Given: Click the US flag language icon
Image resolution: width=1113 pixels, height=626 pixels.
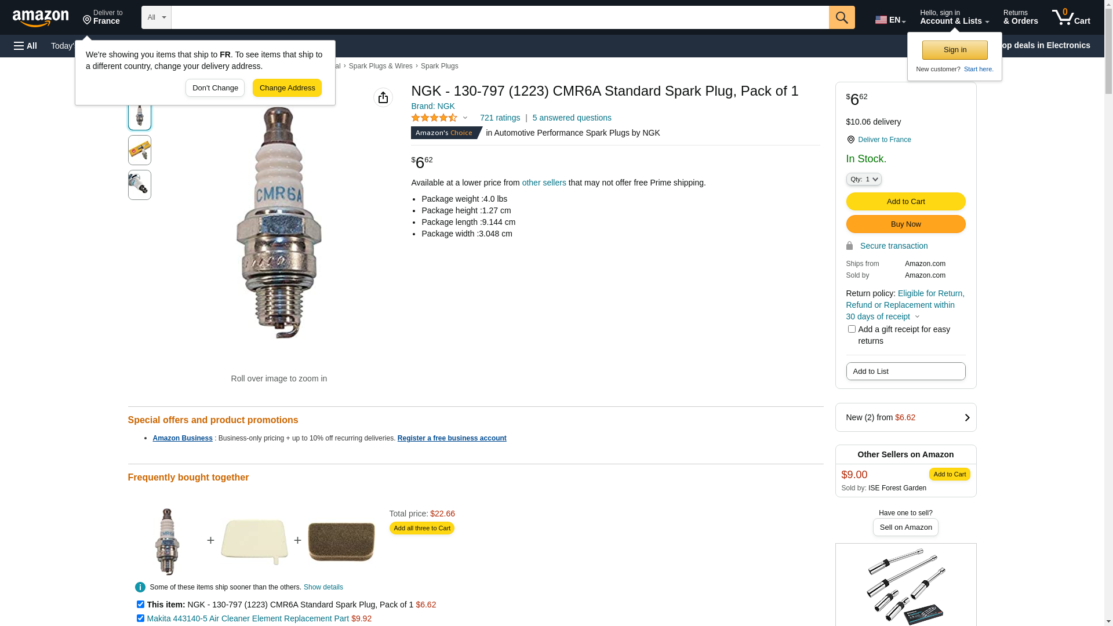Looking at the screenshot, I should 881,20.
